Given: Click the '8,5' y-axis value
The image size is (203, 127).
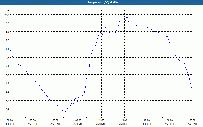Looking at the screenshot, I should click(8, 40).
